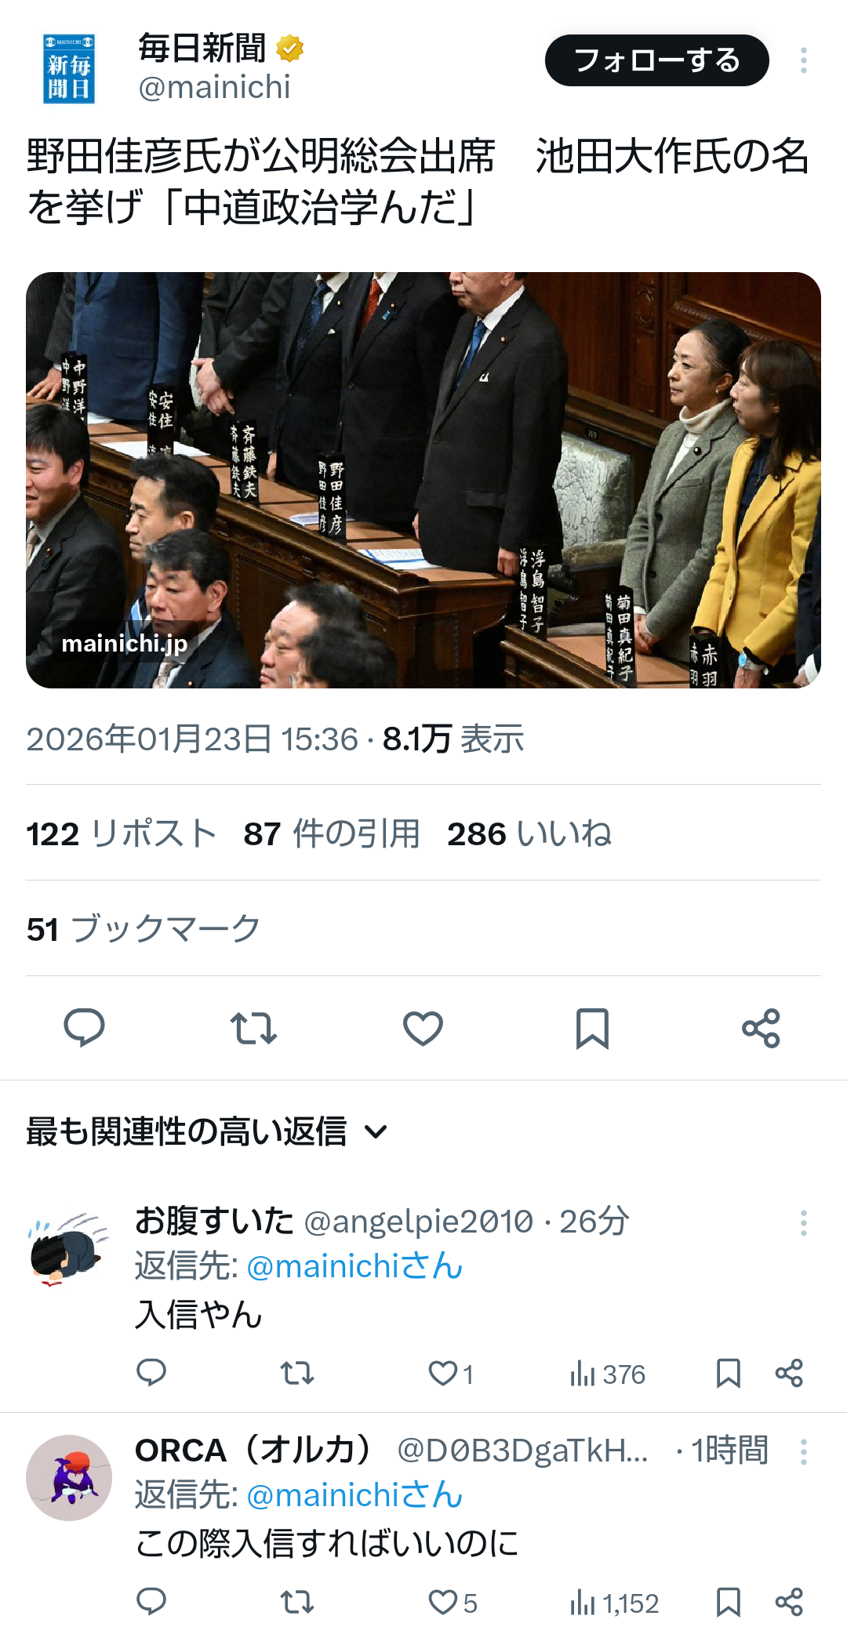Reply to お腹すいた's comment
The width and height of the screenshot is (847, 1634).
pyautogui.click(x=151, y=1373)
